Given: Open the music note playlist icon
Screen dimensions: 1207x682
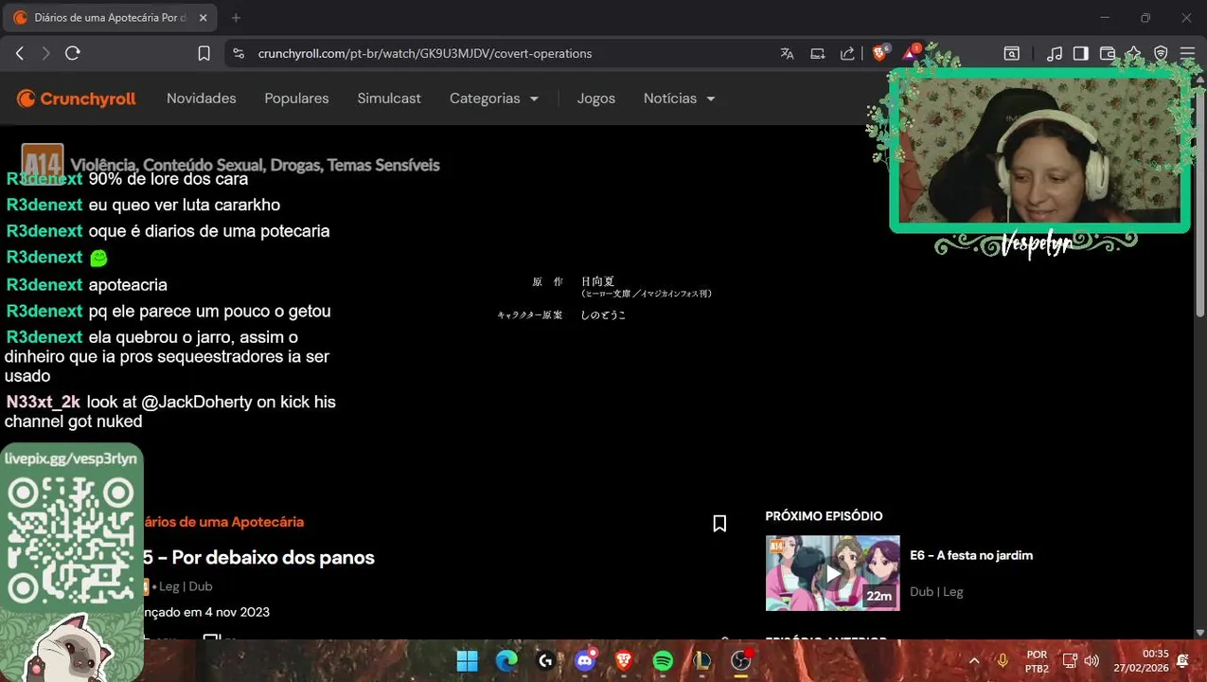Looking at the screenshot, I should click(x=1054, y=54).
